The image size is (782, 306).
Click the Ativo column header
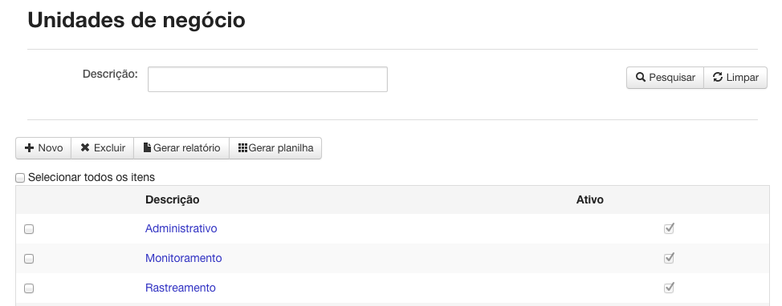(590, 199)
